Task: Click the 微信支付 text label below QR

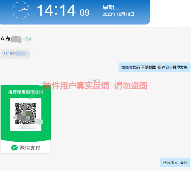Action: coord(30,148)
